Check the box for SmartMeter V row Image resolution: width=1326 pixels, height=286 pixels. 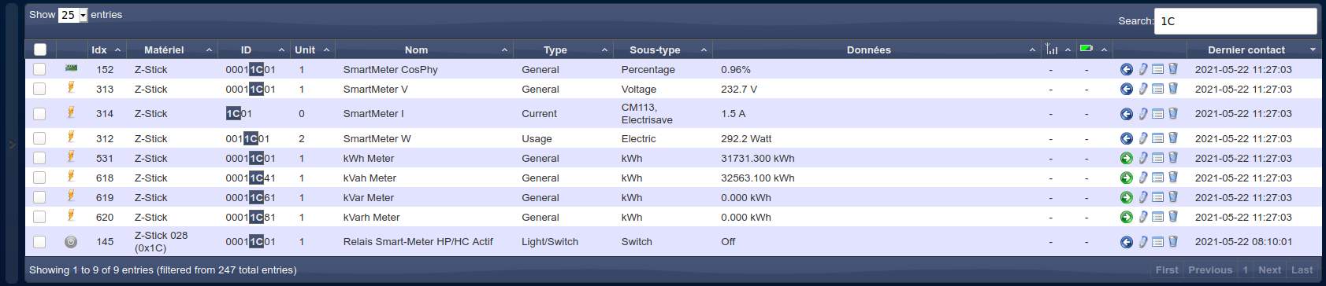39,89
